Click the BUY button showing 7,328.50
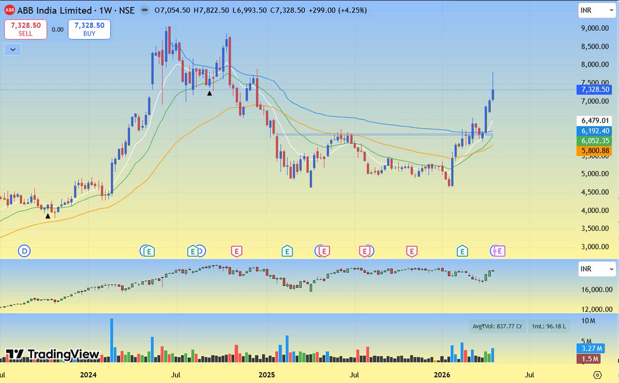 coord(89,29)
